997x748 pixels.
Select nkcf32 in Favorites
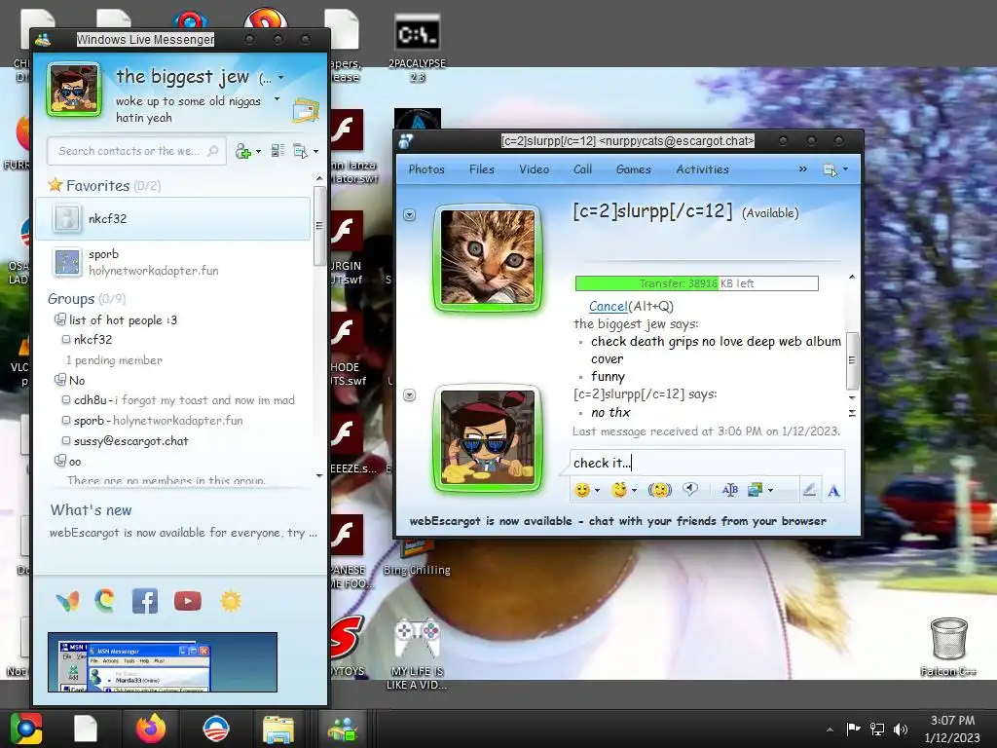pos(173,219)
